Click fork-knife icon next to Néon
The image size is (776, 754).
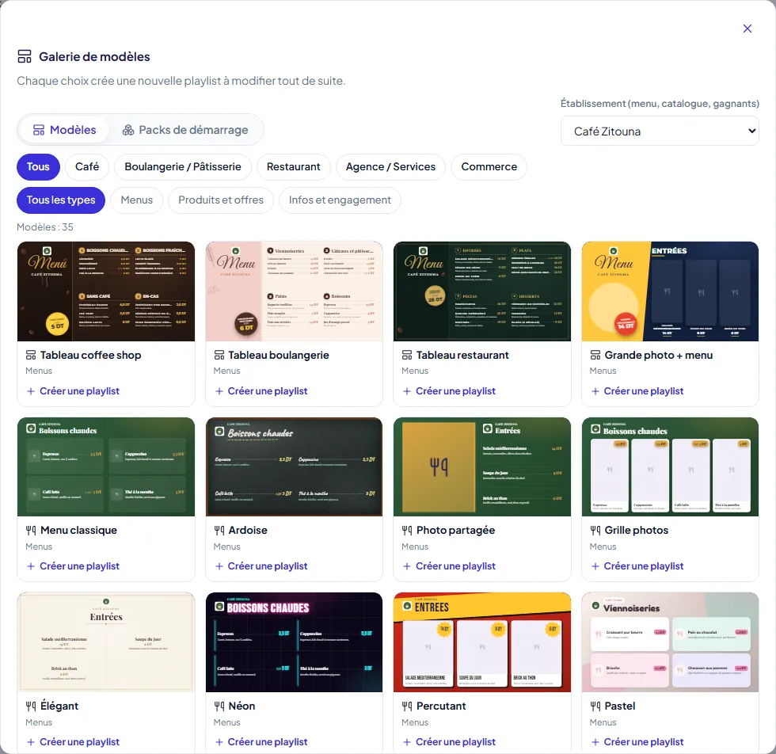click(219, 706)
